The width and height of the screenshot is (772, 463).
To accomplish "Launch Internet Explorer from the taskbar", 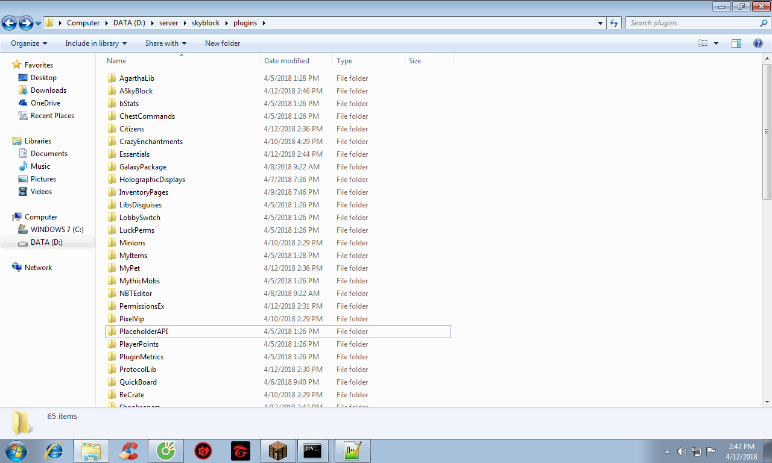I will point(55,450).
